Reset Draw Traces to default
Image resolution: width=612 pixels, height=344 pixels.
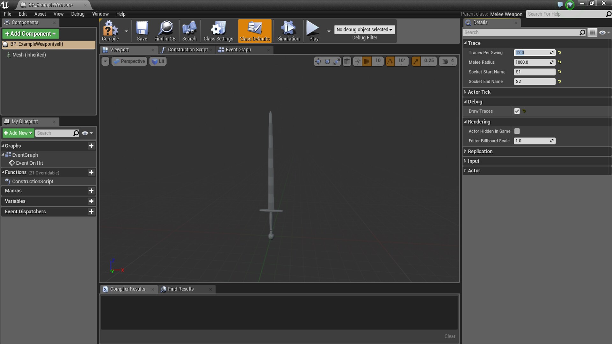point(524,111)
